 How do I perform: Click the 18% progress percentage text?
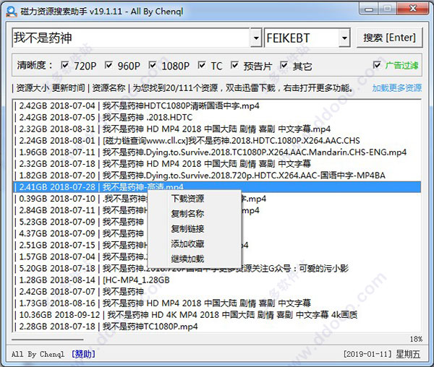point(416,339)
